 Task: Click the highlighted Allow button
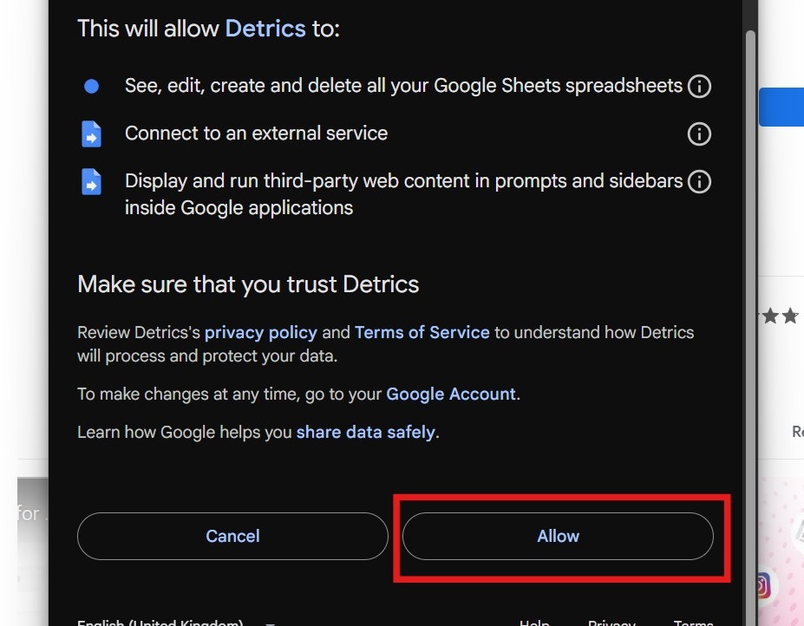coord(558,536)
